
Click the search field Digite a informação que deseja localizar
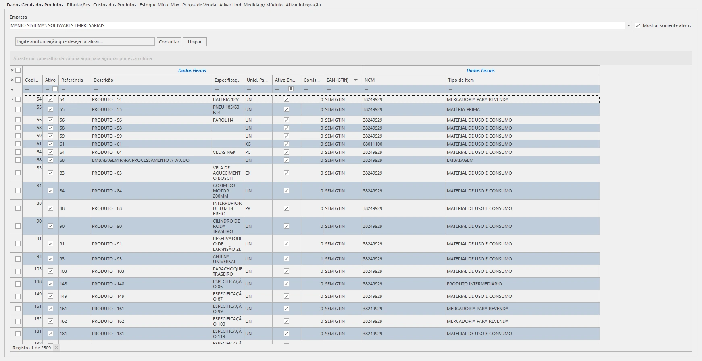[85, 42]
